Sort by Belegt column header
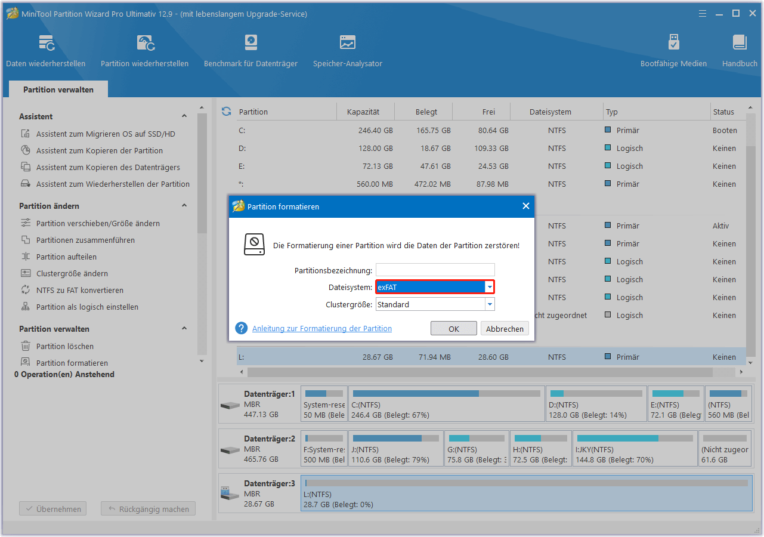Viewport: 764px width, 537px height. click(426, 112)
